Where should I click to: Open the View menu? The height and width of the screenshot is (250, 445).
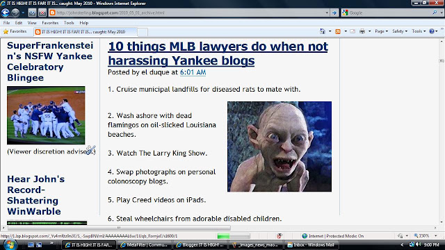coord(32,23)
